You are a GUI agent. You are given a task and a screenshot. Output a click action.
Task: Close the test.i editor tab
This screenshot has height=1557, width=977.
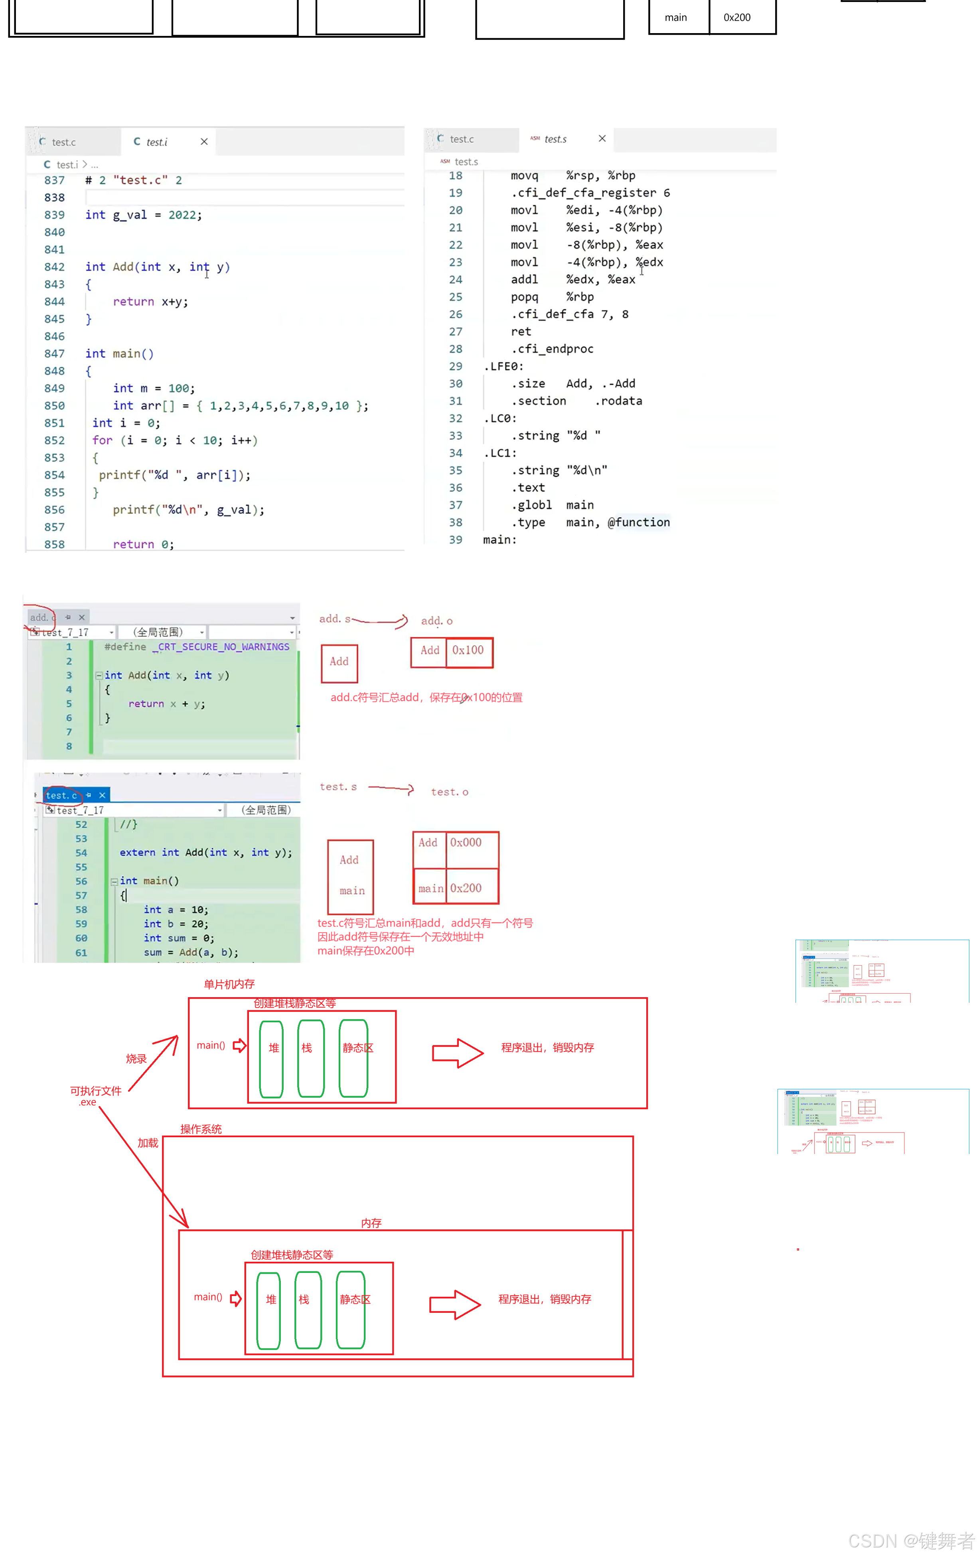[x=204, y=142]
